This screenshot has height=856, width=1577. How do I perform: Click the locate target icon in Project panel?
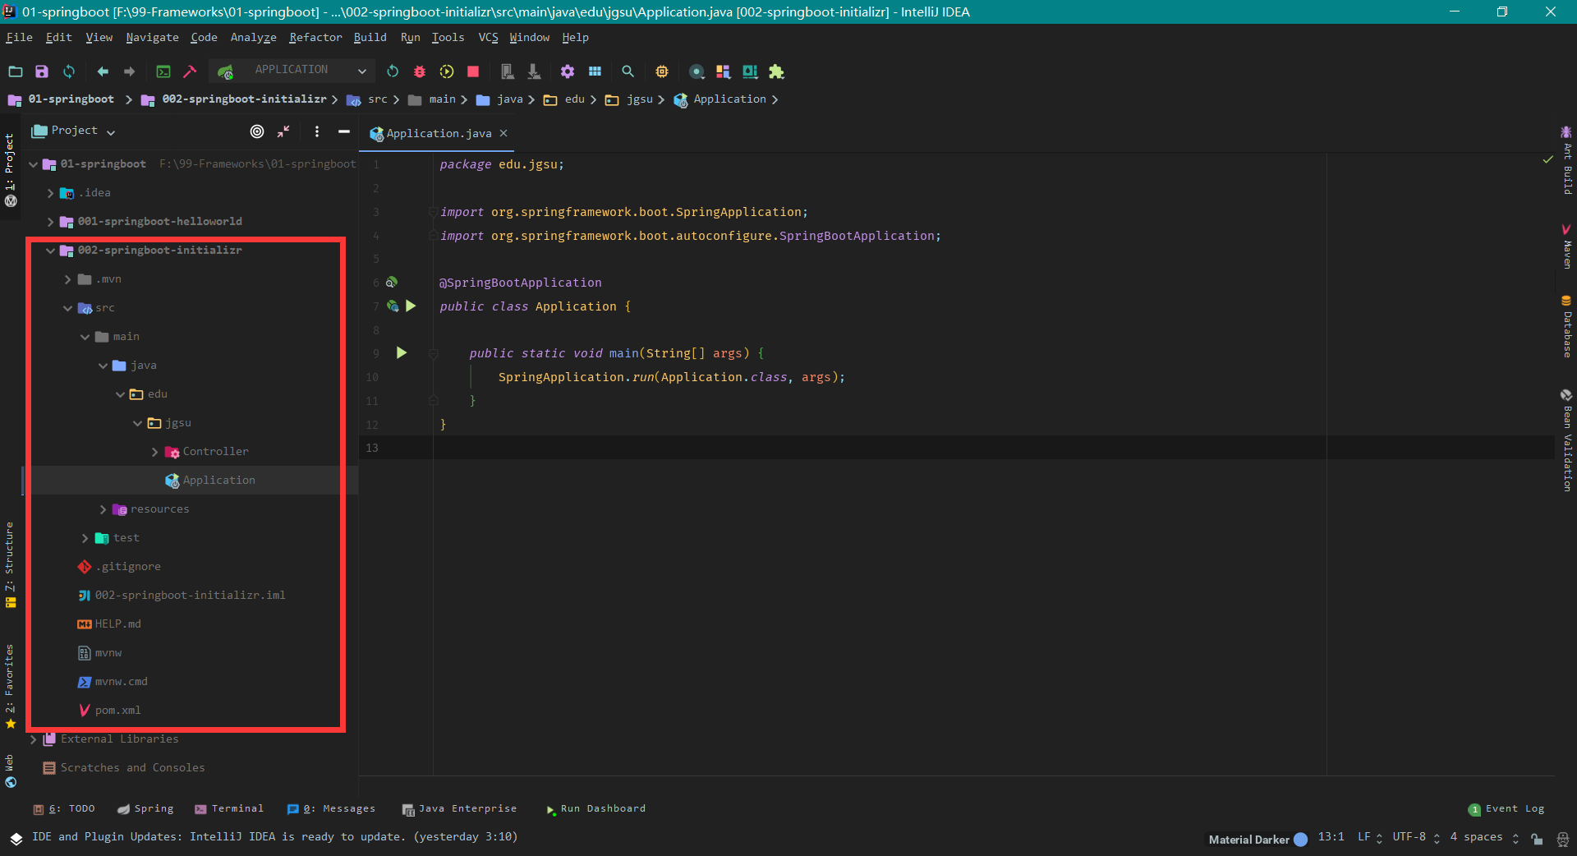pos(257,131)
